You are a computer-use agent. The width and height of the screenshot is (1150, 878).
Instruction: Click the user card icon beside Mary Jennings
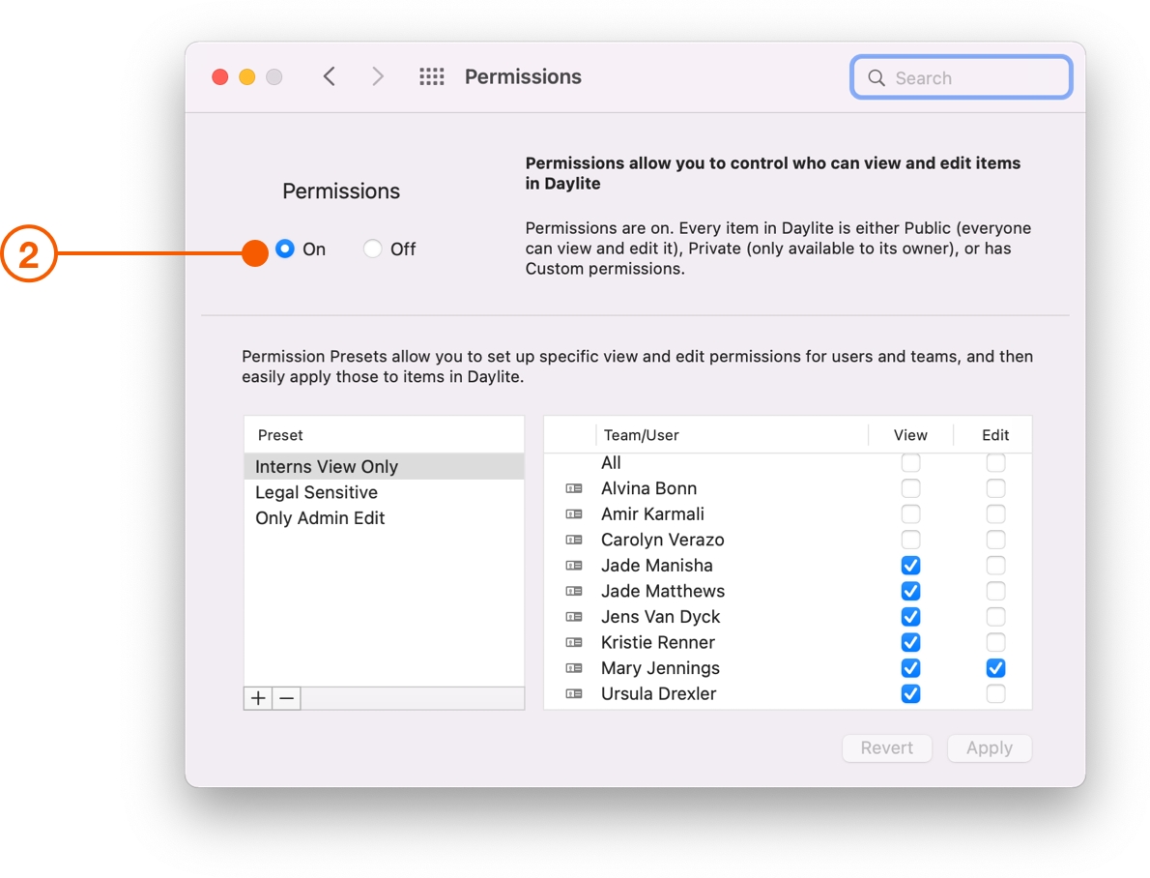point(576,668)
